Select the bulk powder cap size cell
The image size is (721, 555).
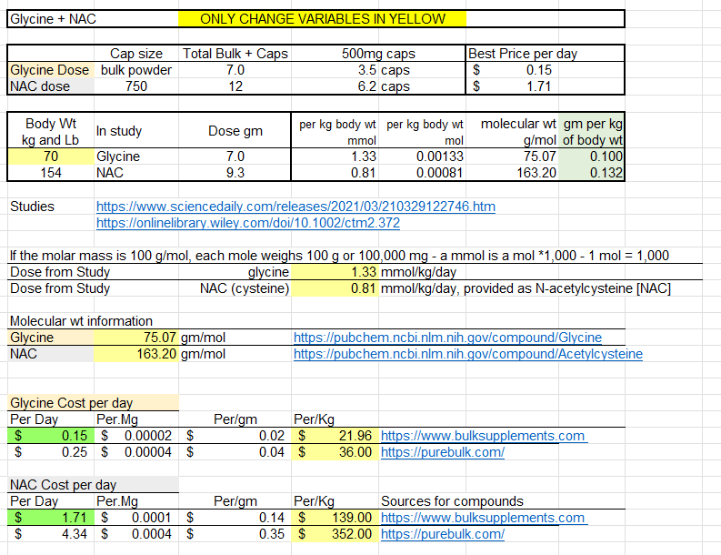coord(136,70)
